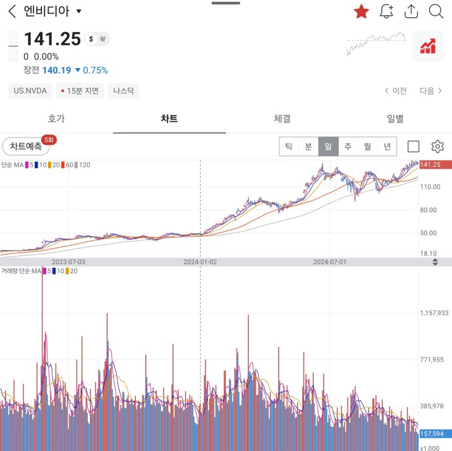The image size is (452, 451).
Task: Switch currency to dollar
Action: 91,39
